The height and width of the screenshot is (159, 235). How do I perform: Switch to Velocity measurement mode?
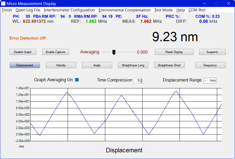61,65
